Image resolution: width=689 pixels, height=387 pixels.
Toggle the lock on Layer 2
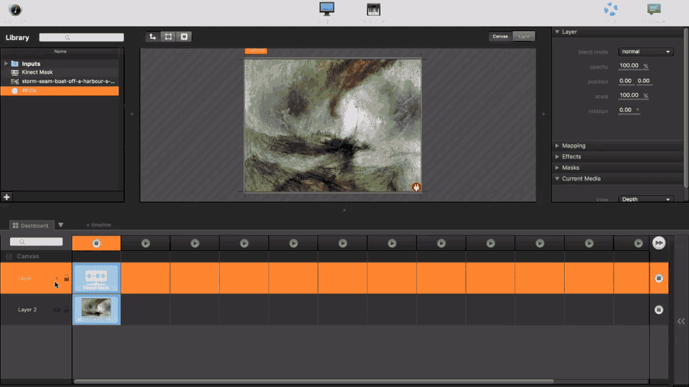click(66, 310)
